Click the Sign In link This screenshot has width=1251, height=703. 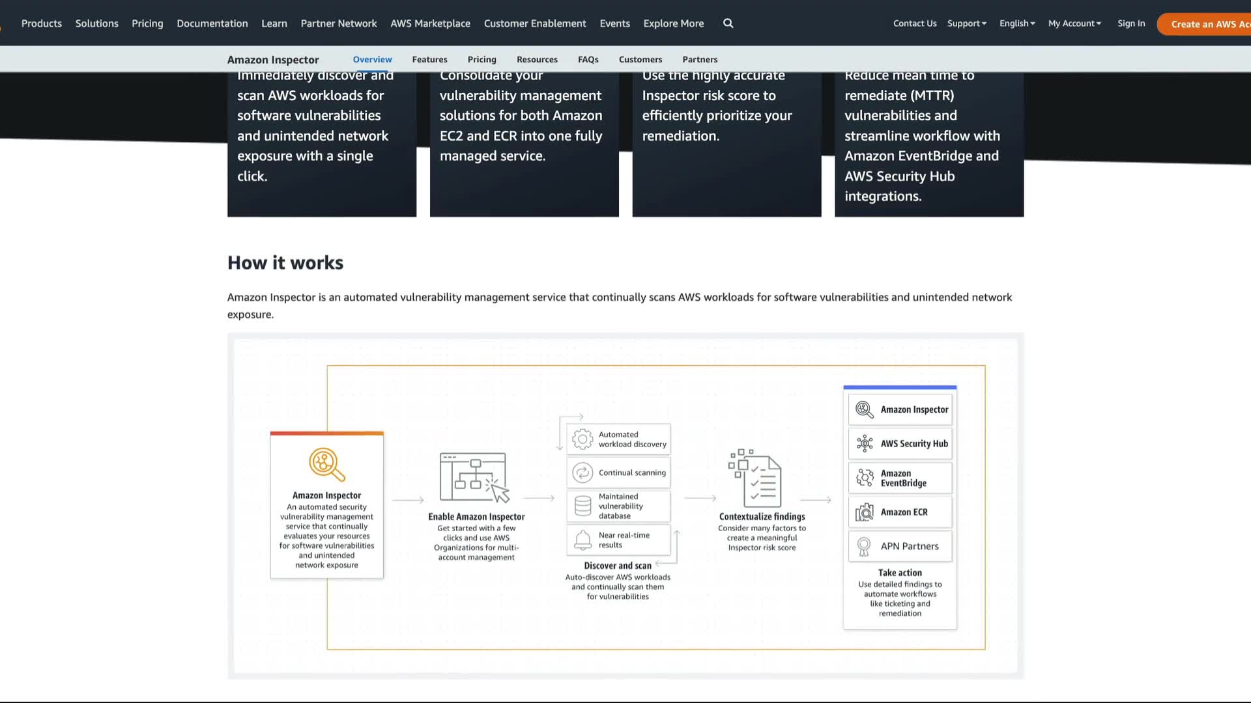tap(1130, 23)
